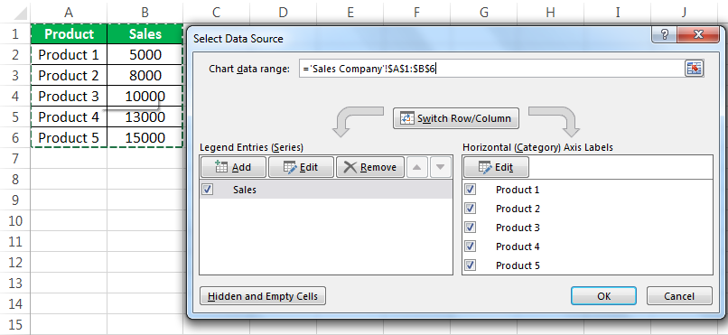
Task: Select column B header
Action: [145, 13]
